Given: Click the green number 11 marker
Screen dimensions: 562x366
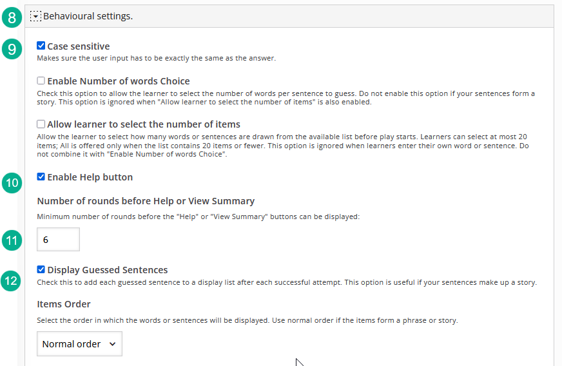Looking at the screenshot, I should (12, 240).
